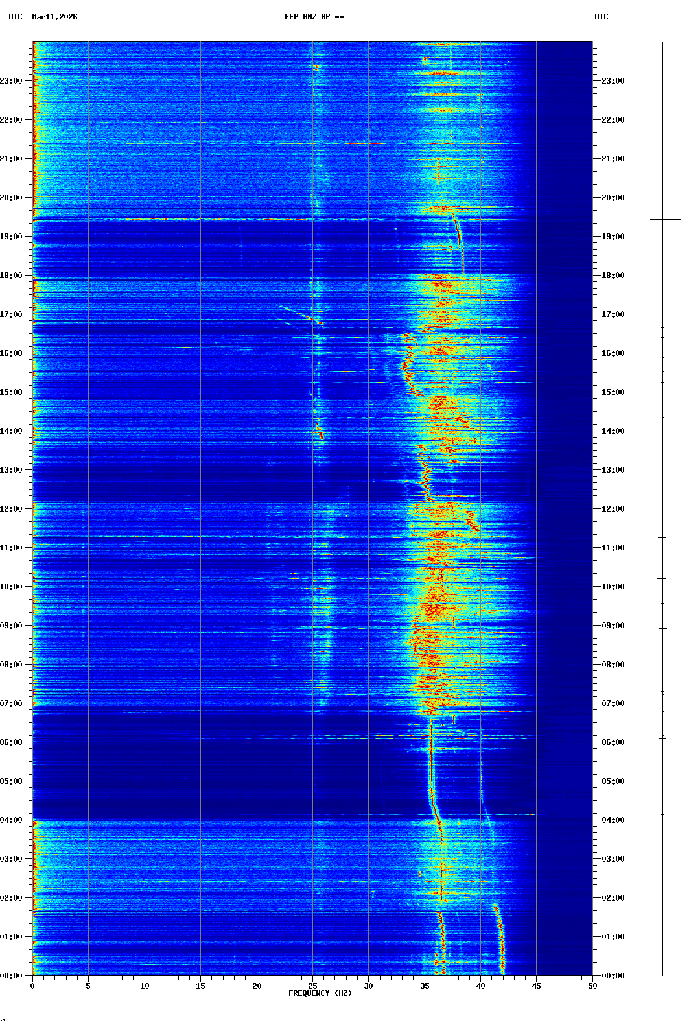Click the 23:00 label on left time axis

pos(11,81)
